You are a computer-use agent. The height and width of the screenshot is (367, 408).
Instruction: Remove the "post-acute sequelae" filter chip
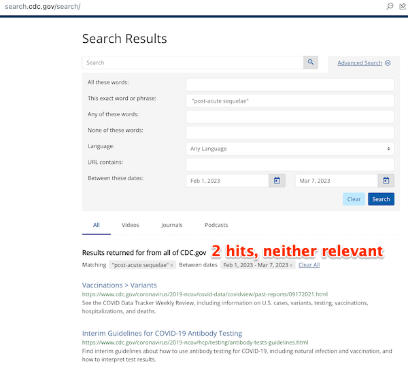click(x=172, y=265)
